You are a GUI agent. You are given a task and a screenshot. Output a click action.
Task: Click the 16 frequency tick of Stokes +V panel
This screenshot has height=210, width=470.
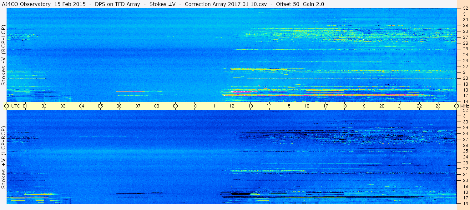pyautogui.click(x=465, y=203)
